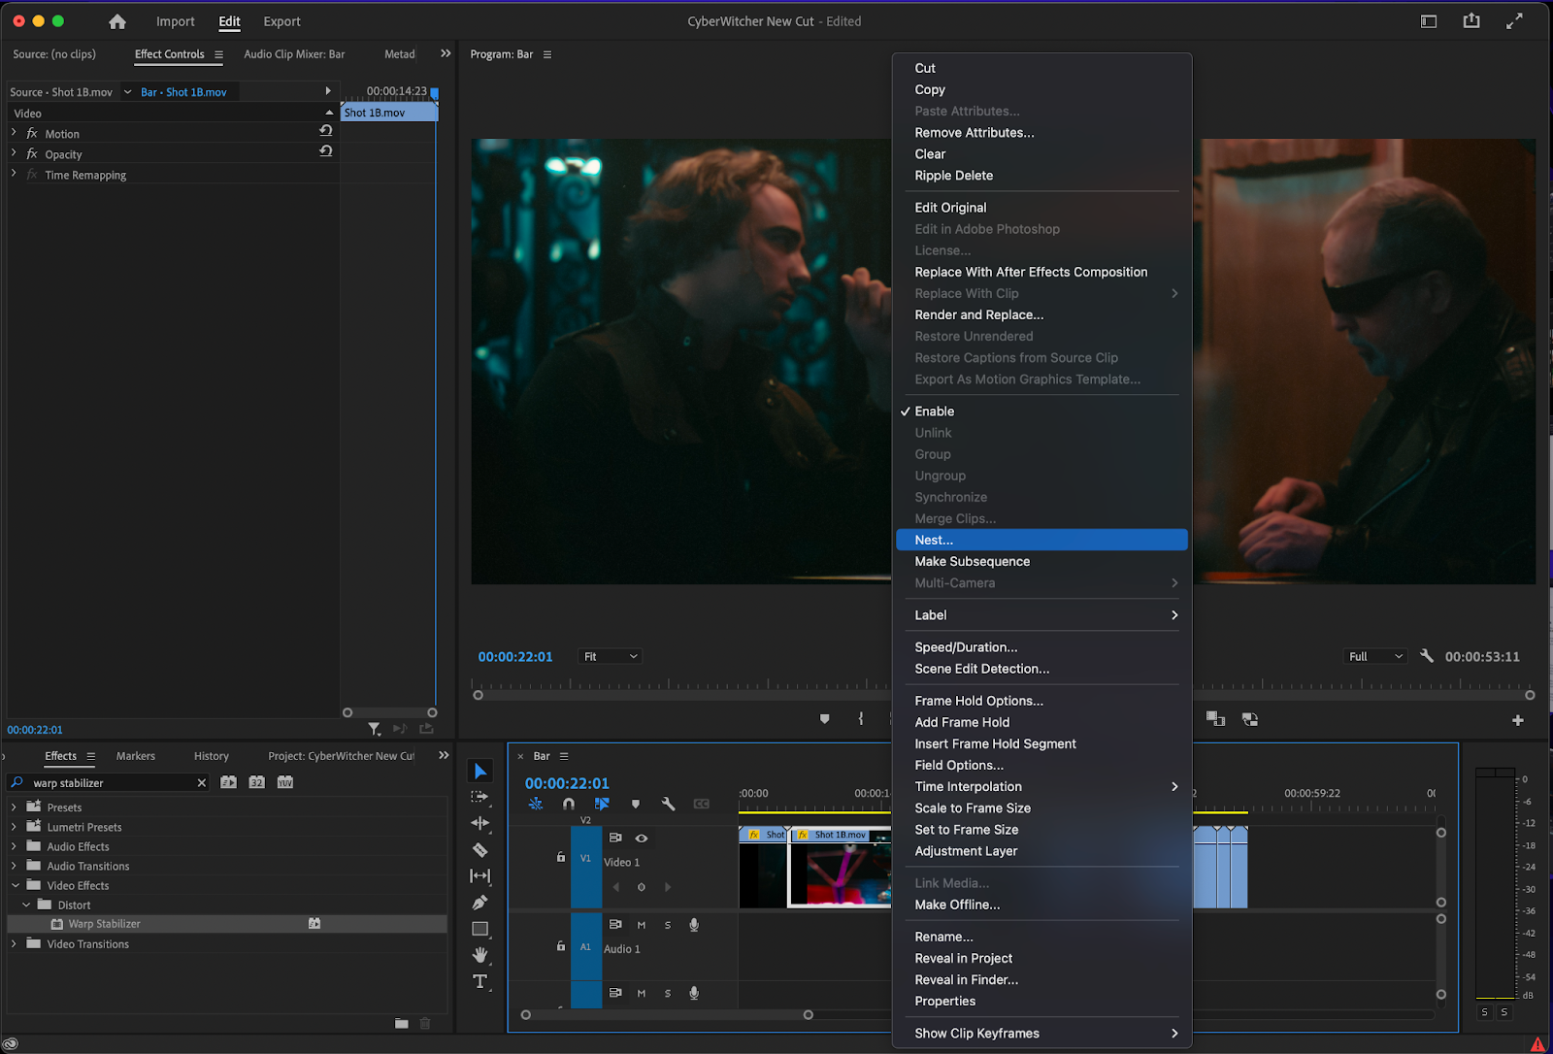Click the warp stabilizer search input
Viewport: 1553px width, 1054px height.
pos(109,783)
